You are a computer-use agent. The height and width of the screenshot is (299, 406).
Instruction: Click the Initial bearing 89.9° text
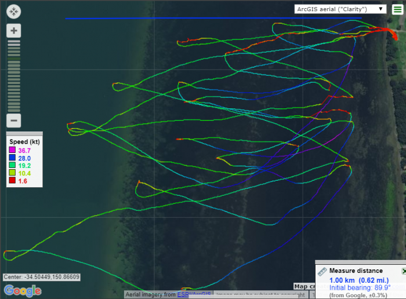click(x=360, y=287)
